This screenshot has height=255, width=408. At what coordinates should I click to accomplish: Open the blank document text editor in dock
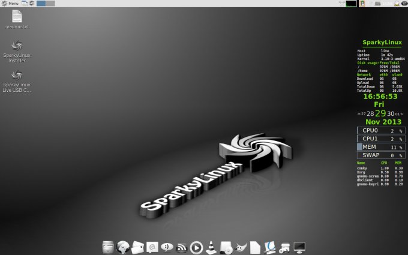(x=255, y=247)
